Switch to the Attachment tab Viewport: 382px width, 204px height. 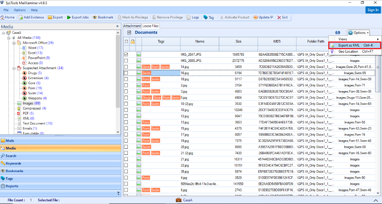[x=132, y=26]
